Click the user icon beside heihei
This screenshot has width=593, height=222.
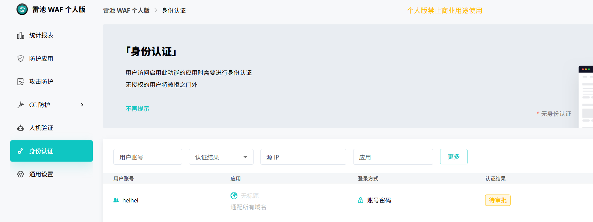[x=116, y=200]
